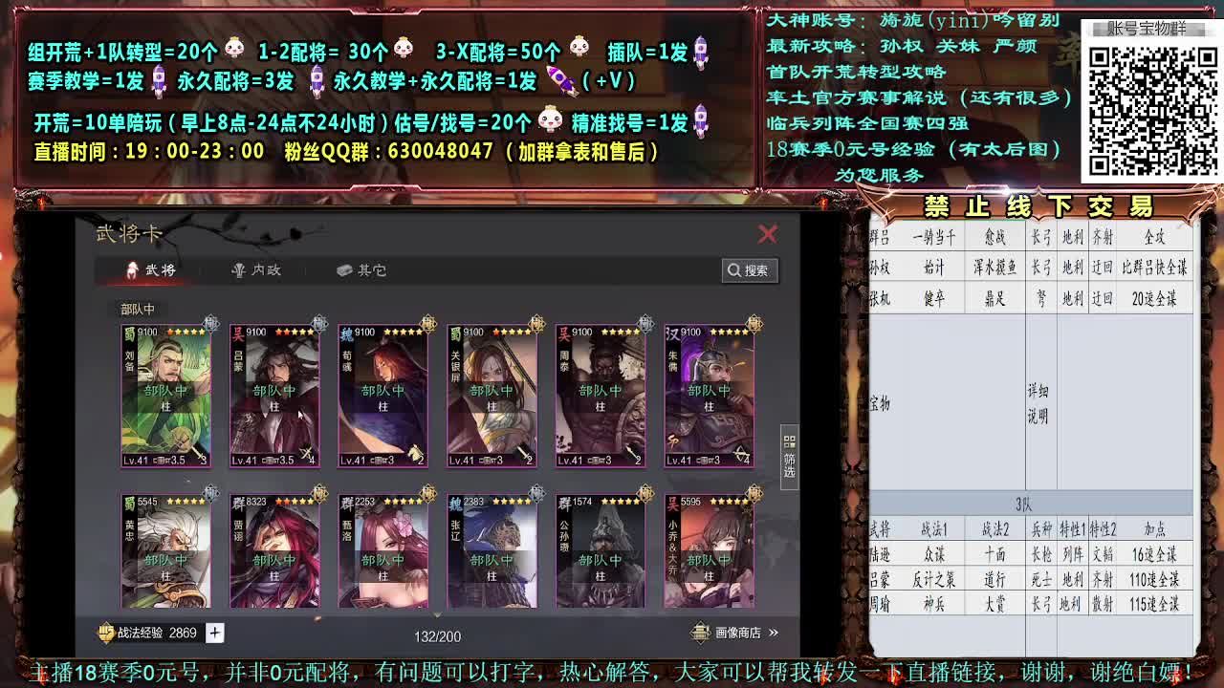The width and height of the screenshot is (1224, 688).
Task: Click the 战法2 column header
Action: pos(994,528)
